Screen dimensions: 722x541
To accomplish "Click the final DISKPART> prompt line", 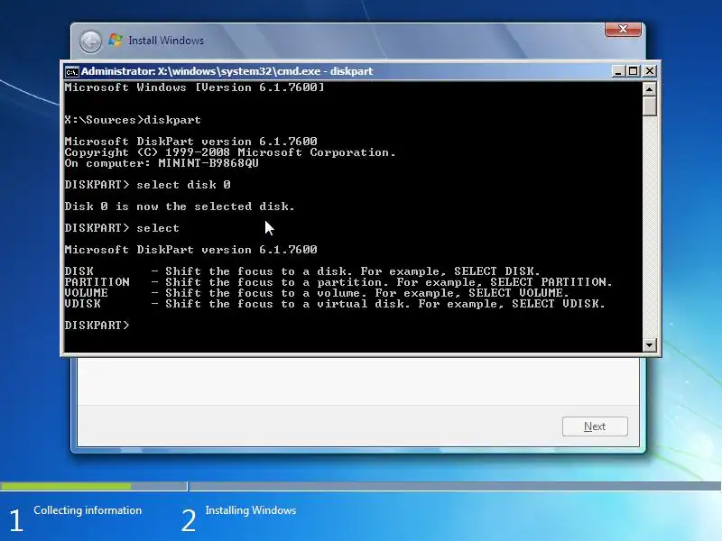I will click(97, 326).
